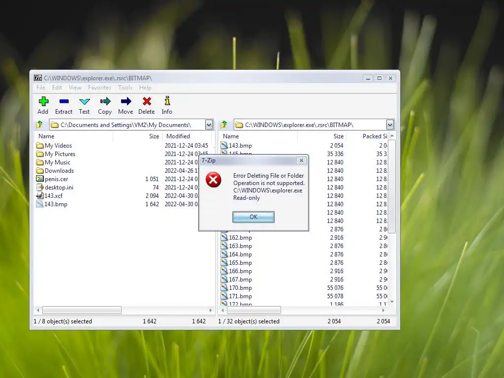
Task: Click "1 / 32 object(s) selected" status text
Action: click(x=249, y=321)
